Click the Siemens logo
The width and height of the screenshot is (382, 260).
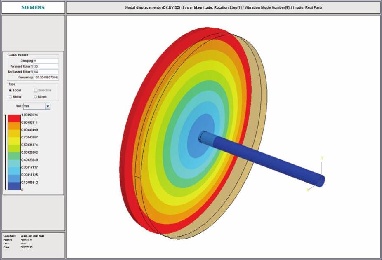tap(33, 7)
